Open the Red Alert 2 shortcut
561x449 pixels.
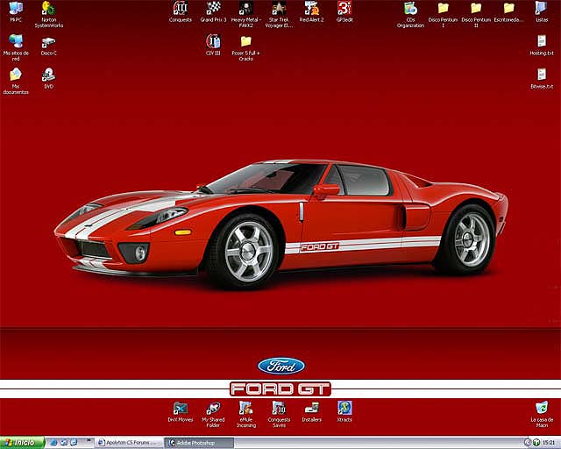pyautogui.click(x=311, y=9)
